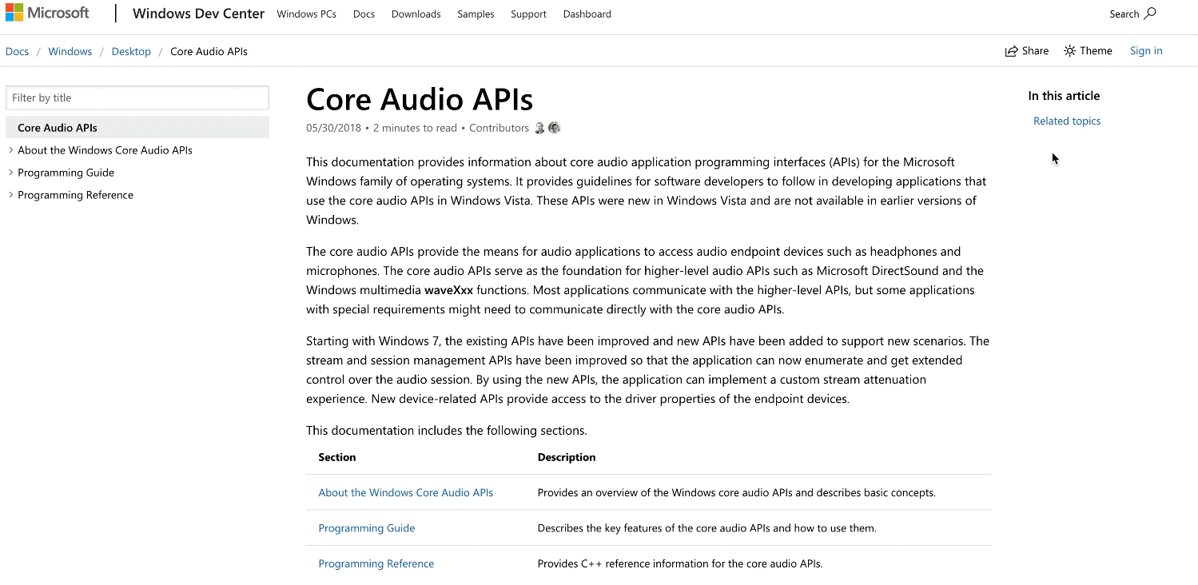Expand About the Windows Core Audio APIs
The width and height of the screenshot is (1198, 585).
coord(10,149)
